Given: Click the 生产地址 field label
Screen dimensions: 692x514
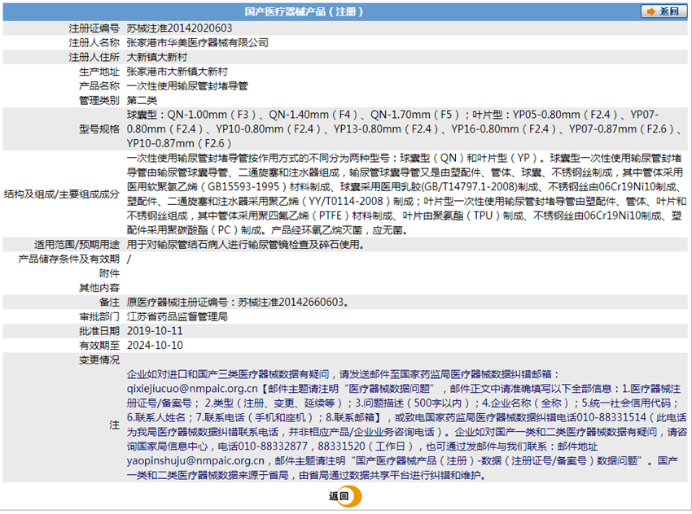Looking at the screenshot, I should (99, 72).
